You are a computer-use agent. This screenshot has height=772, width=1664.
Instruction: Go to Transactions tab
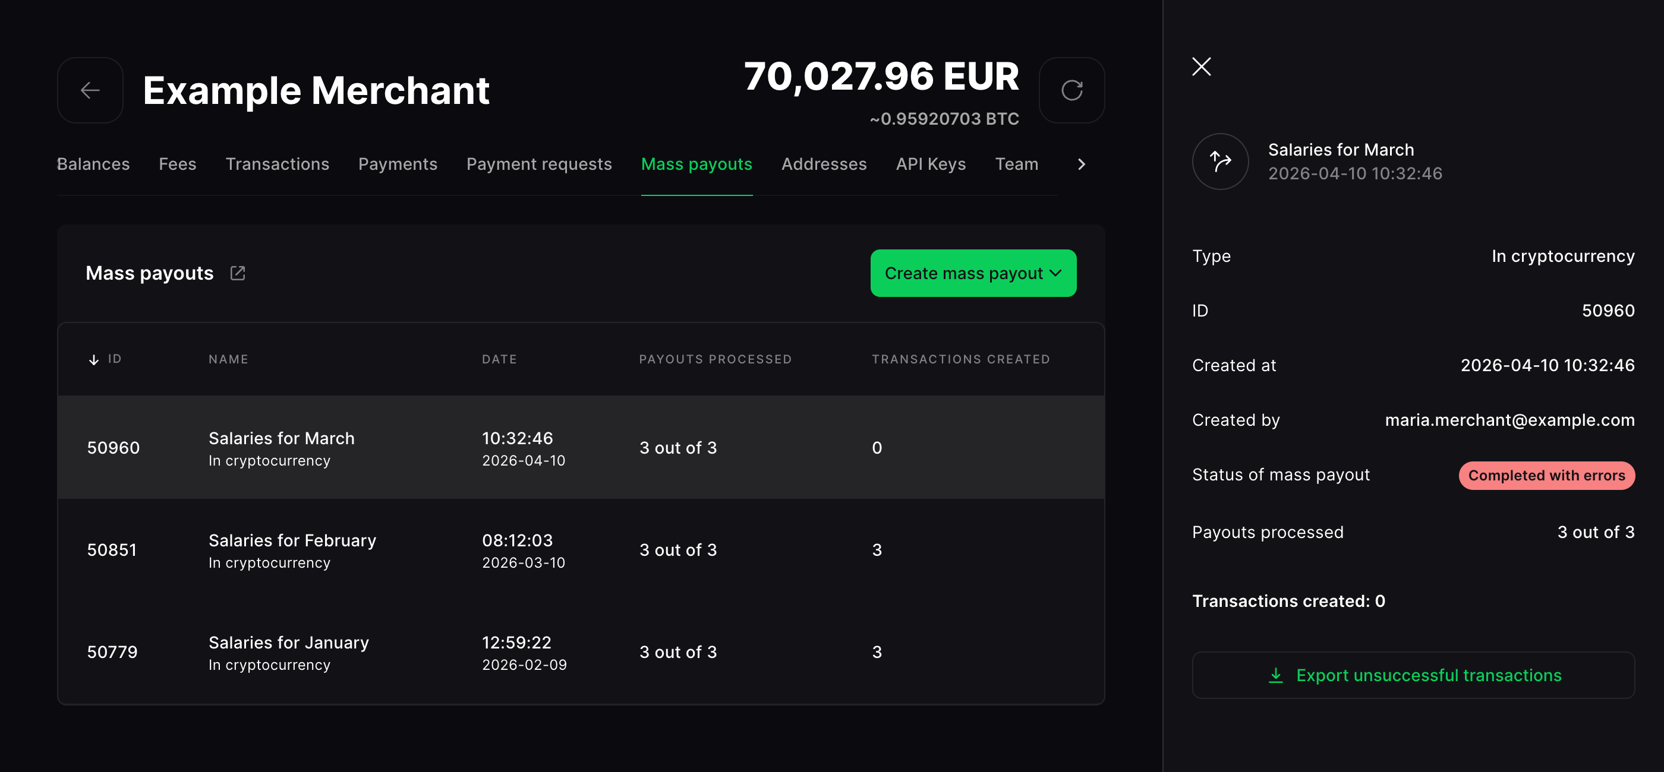(x=277, y=164)
